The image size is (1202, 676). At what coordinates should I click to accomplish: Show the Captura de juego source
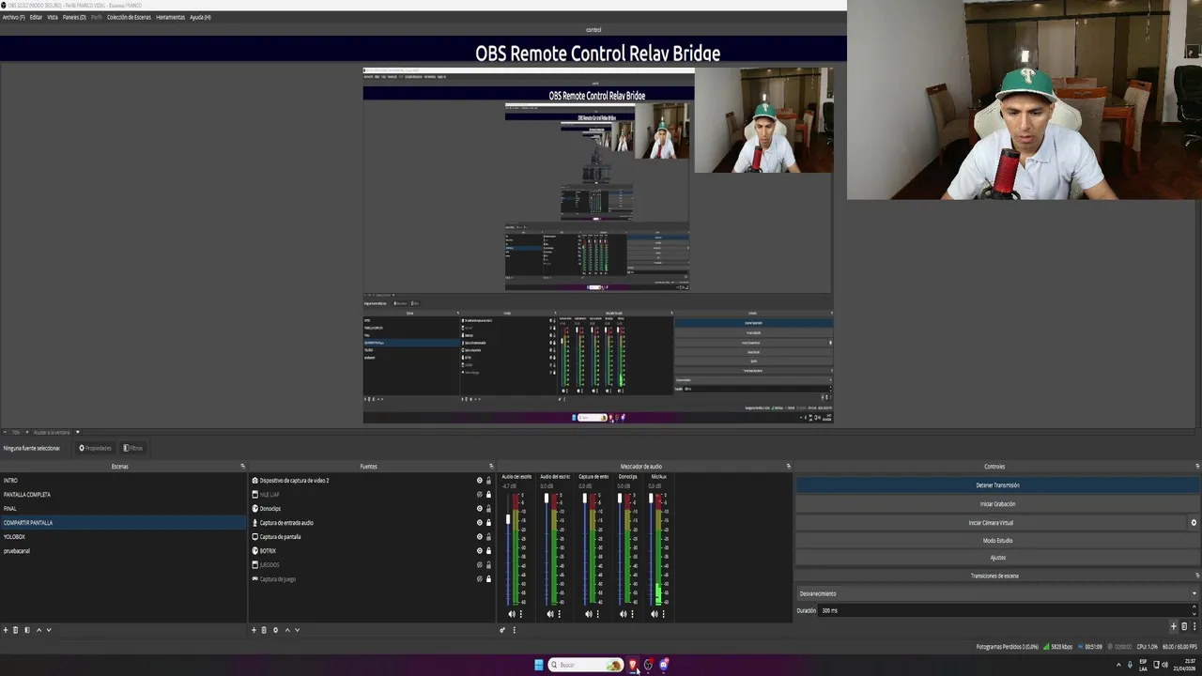[479, 579]
